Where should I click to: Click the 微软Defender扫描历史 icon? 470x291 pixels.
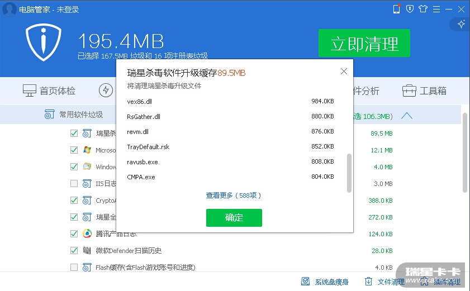click(87, 250)
